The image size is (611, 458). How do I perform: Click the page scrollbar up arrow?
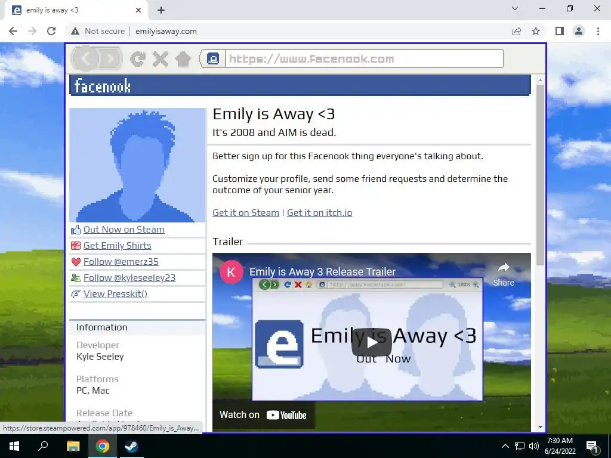click(x=540, y=80)
